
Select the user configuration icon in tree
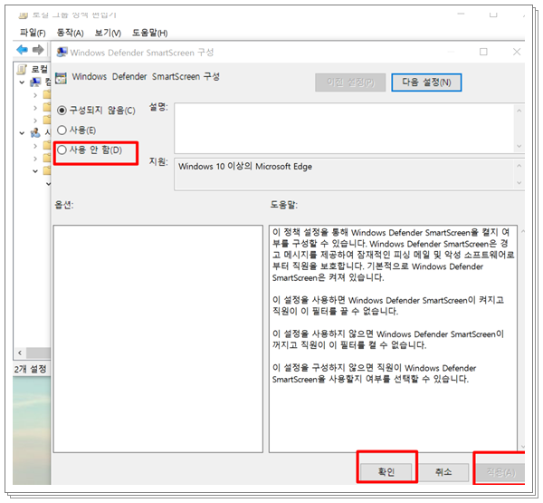tap(35, 133)
